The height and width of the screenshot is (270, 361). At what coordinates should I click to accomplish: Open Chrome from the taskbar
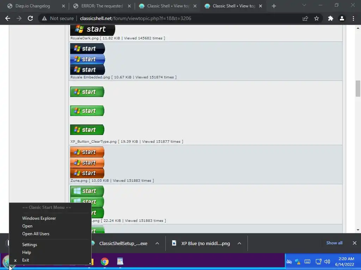(104, 262)
